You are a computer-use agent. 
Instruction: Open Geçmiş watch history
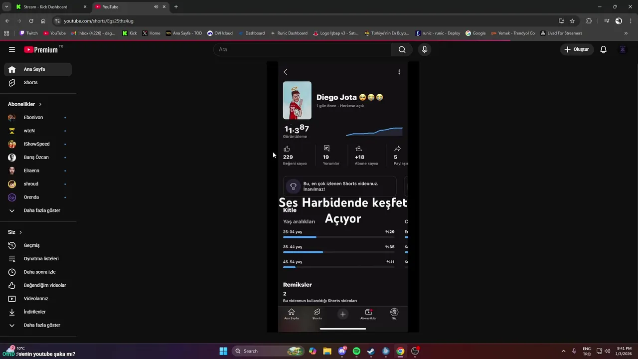pos(38,245)
